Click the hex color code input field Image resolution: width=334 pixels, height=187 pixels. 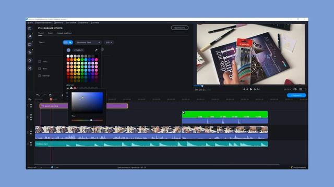(x=78, y=50)
